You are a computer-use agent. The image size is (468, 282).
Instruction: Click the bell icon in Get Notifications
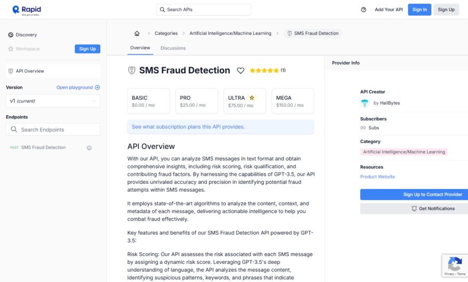point(414,208)
